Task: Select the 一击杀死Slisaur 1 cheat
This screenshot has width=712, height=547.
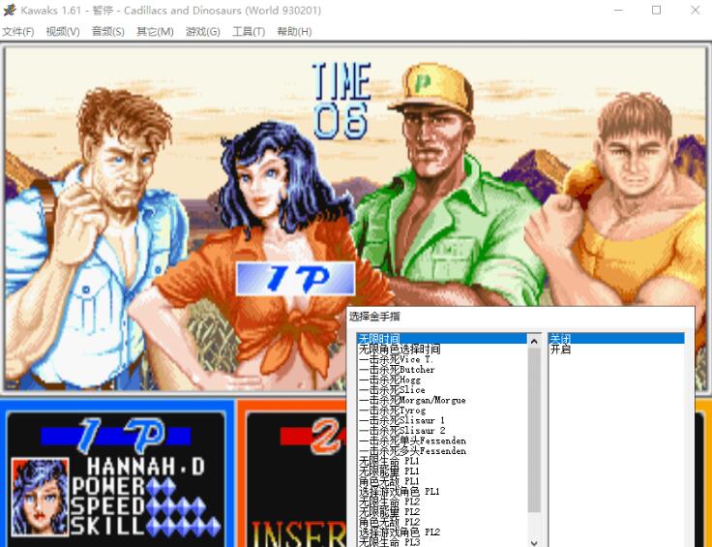Action: tap(442, 420)
